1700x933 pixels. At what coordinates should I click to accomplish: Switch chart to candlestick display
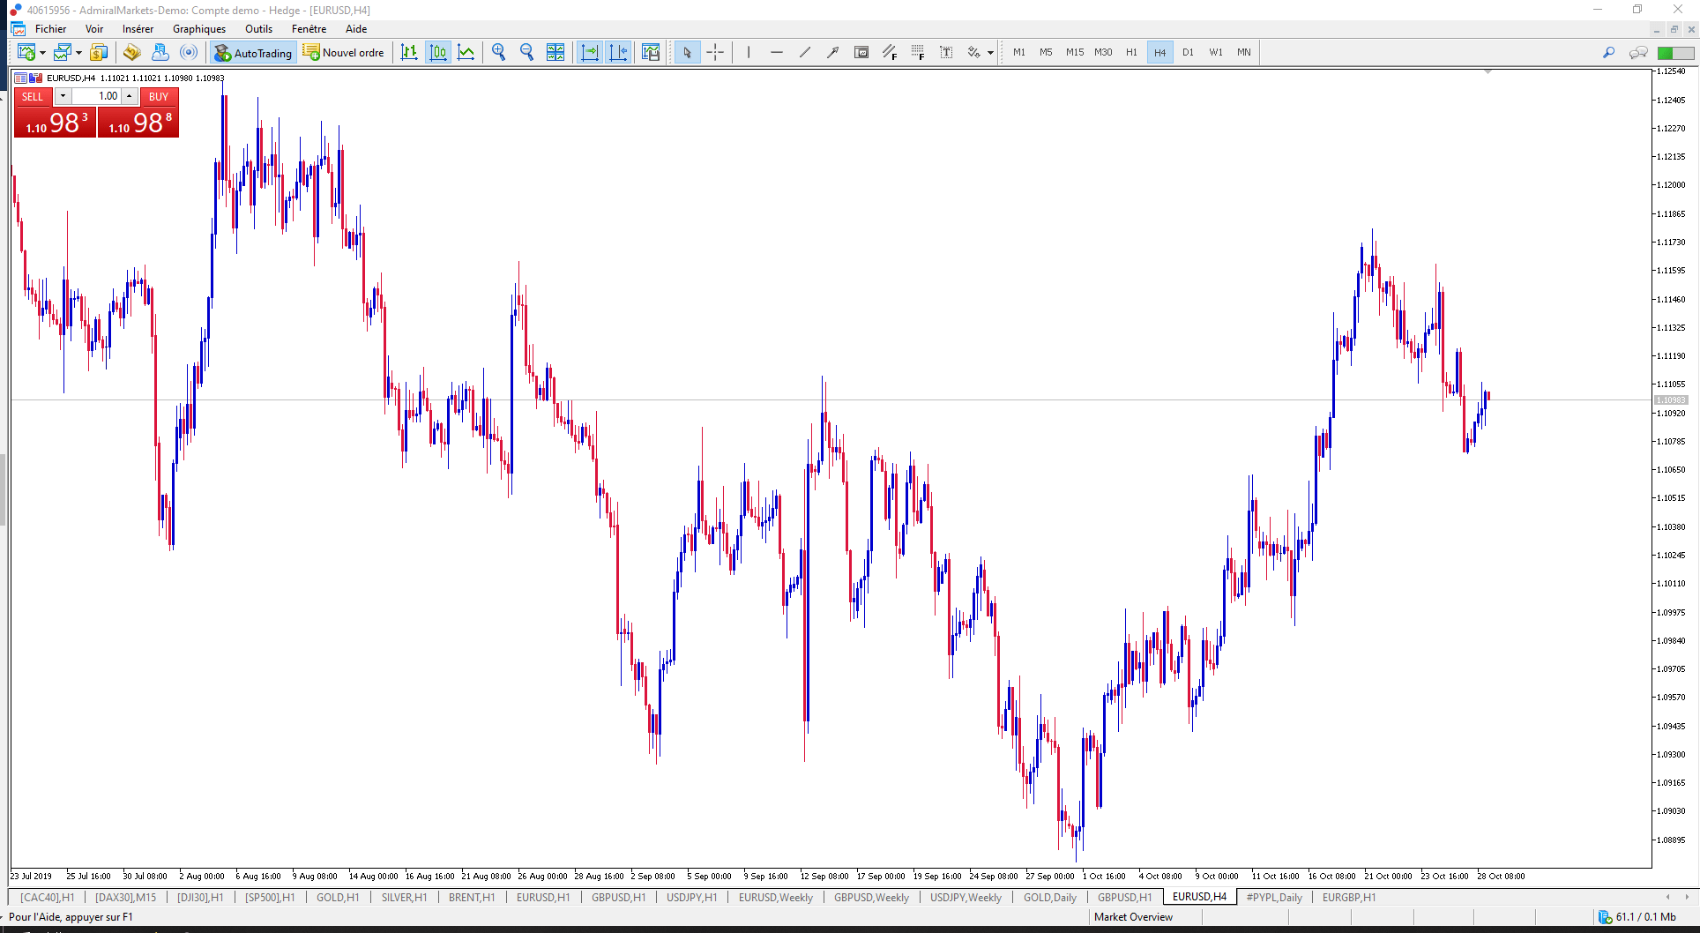tap(438, 52)
